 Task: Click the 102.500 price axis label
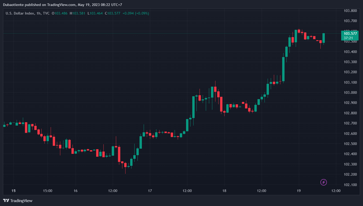coord(350,144)
